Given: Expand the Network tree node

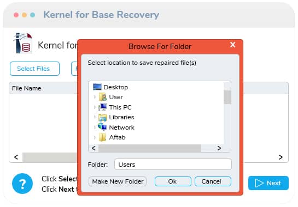Looking at the screenshot, I should [x=95, y=127].
